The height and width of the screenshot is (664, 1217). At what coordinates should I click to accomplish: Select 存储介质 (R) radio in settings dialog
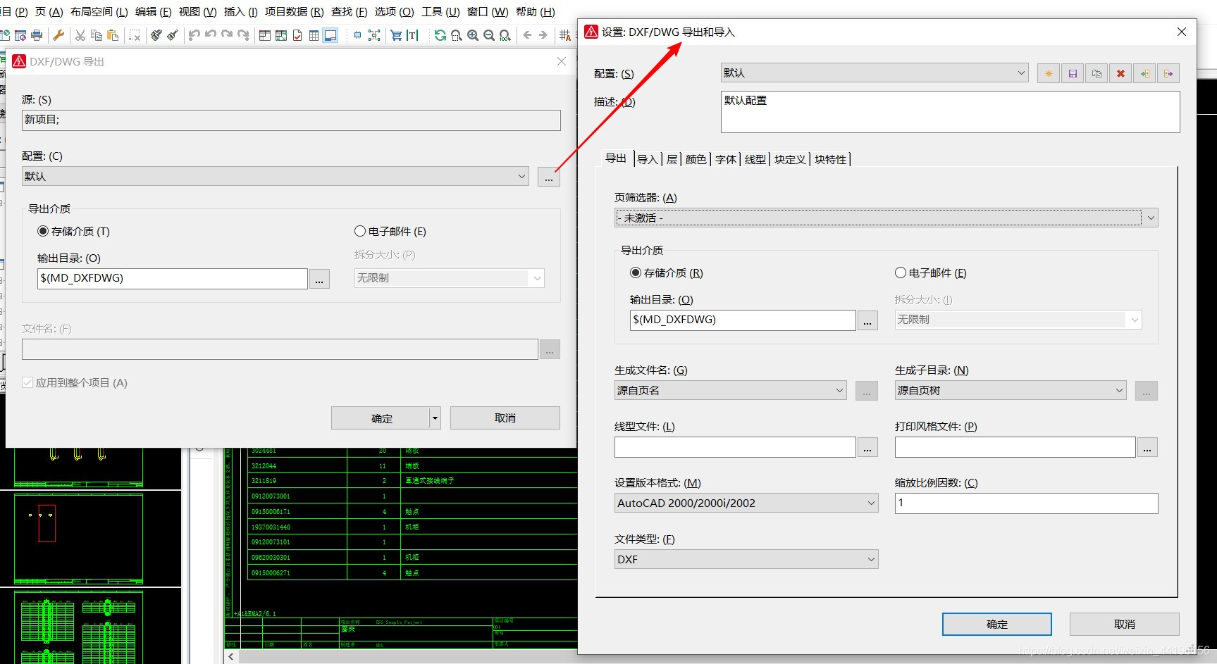pyautogui.click(x=636, y=273)
